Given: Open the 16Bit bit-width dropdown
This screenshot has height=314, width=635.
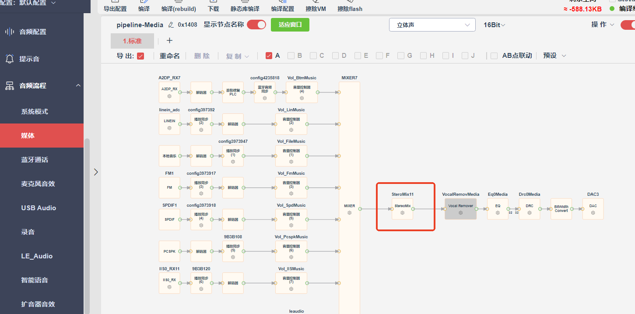Looking at the screenshot, I should (495, 25).
